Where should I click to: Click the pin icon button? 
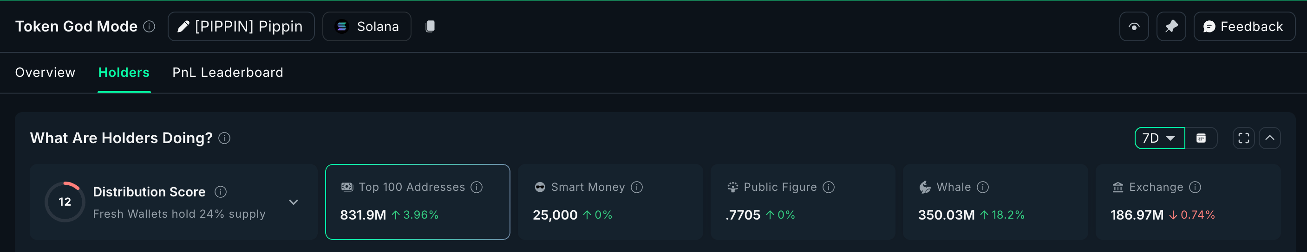click(1170, 26)
